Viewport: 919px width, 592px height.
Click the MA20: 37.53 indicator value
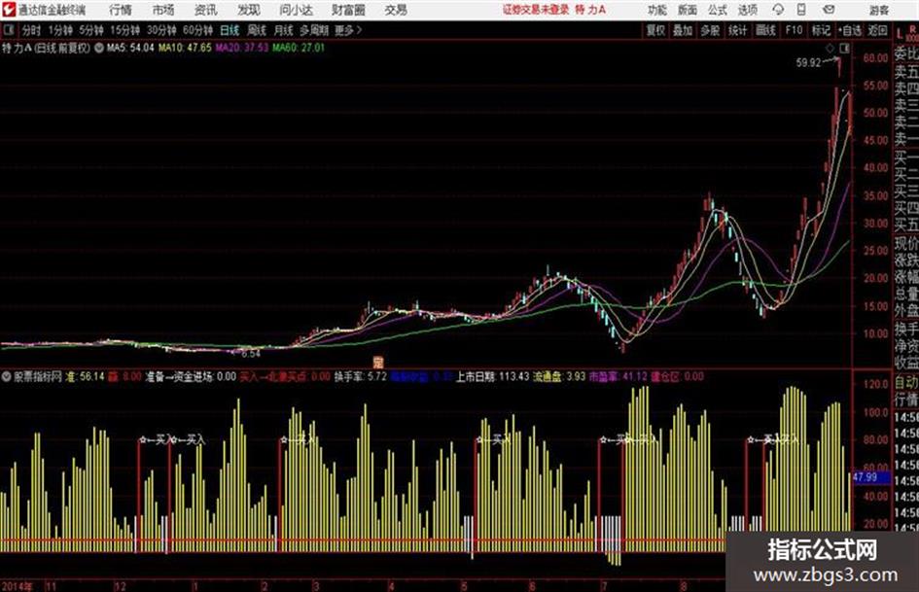[x=241, y=48]
